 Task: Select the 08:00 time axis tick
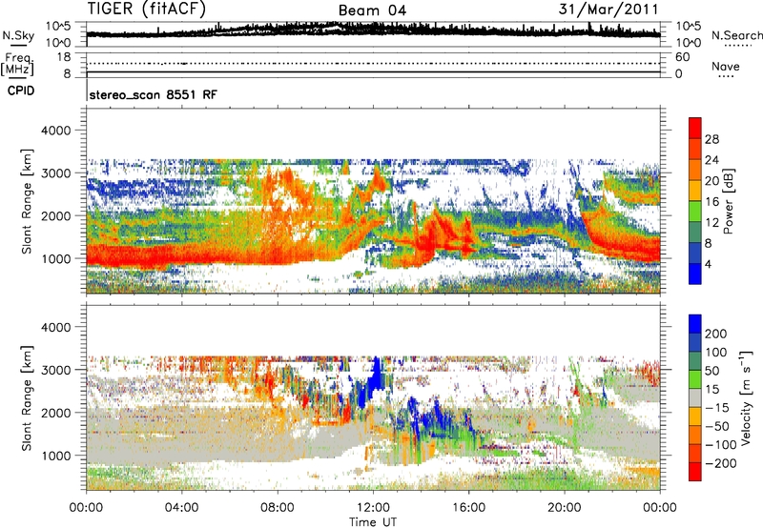pyautogui.click(x=278, y=508)
